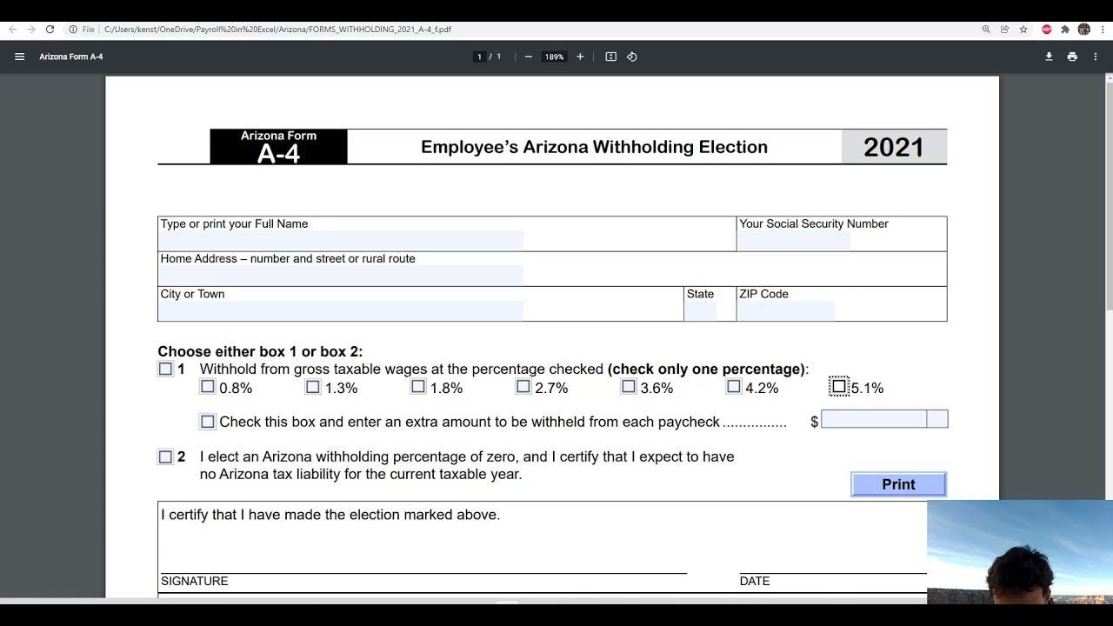The width and height of the screenshot is (1113, 626).
Task: Click the cents box of extra amount
Action: click(937, 420)
